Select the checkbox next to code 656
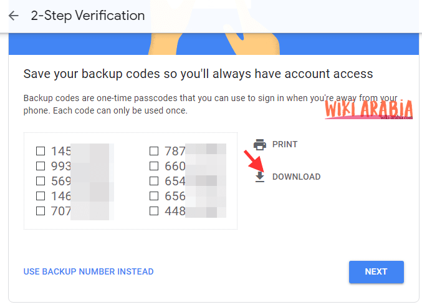Viewport: 422px width, 307px height. 154,196
